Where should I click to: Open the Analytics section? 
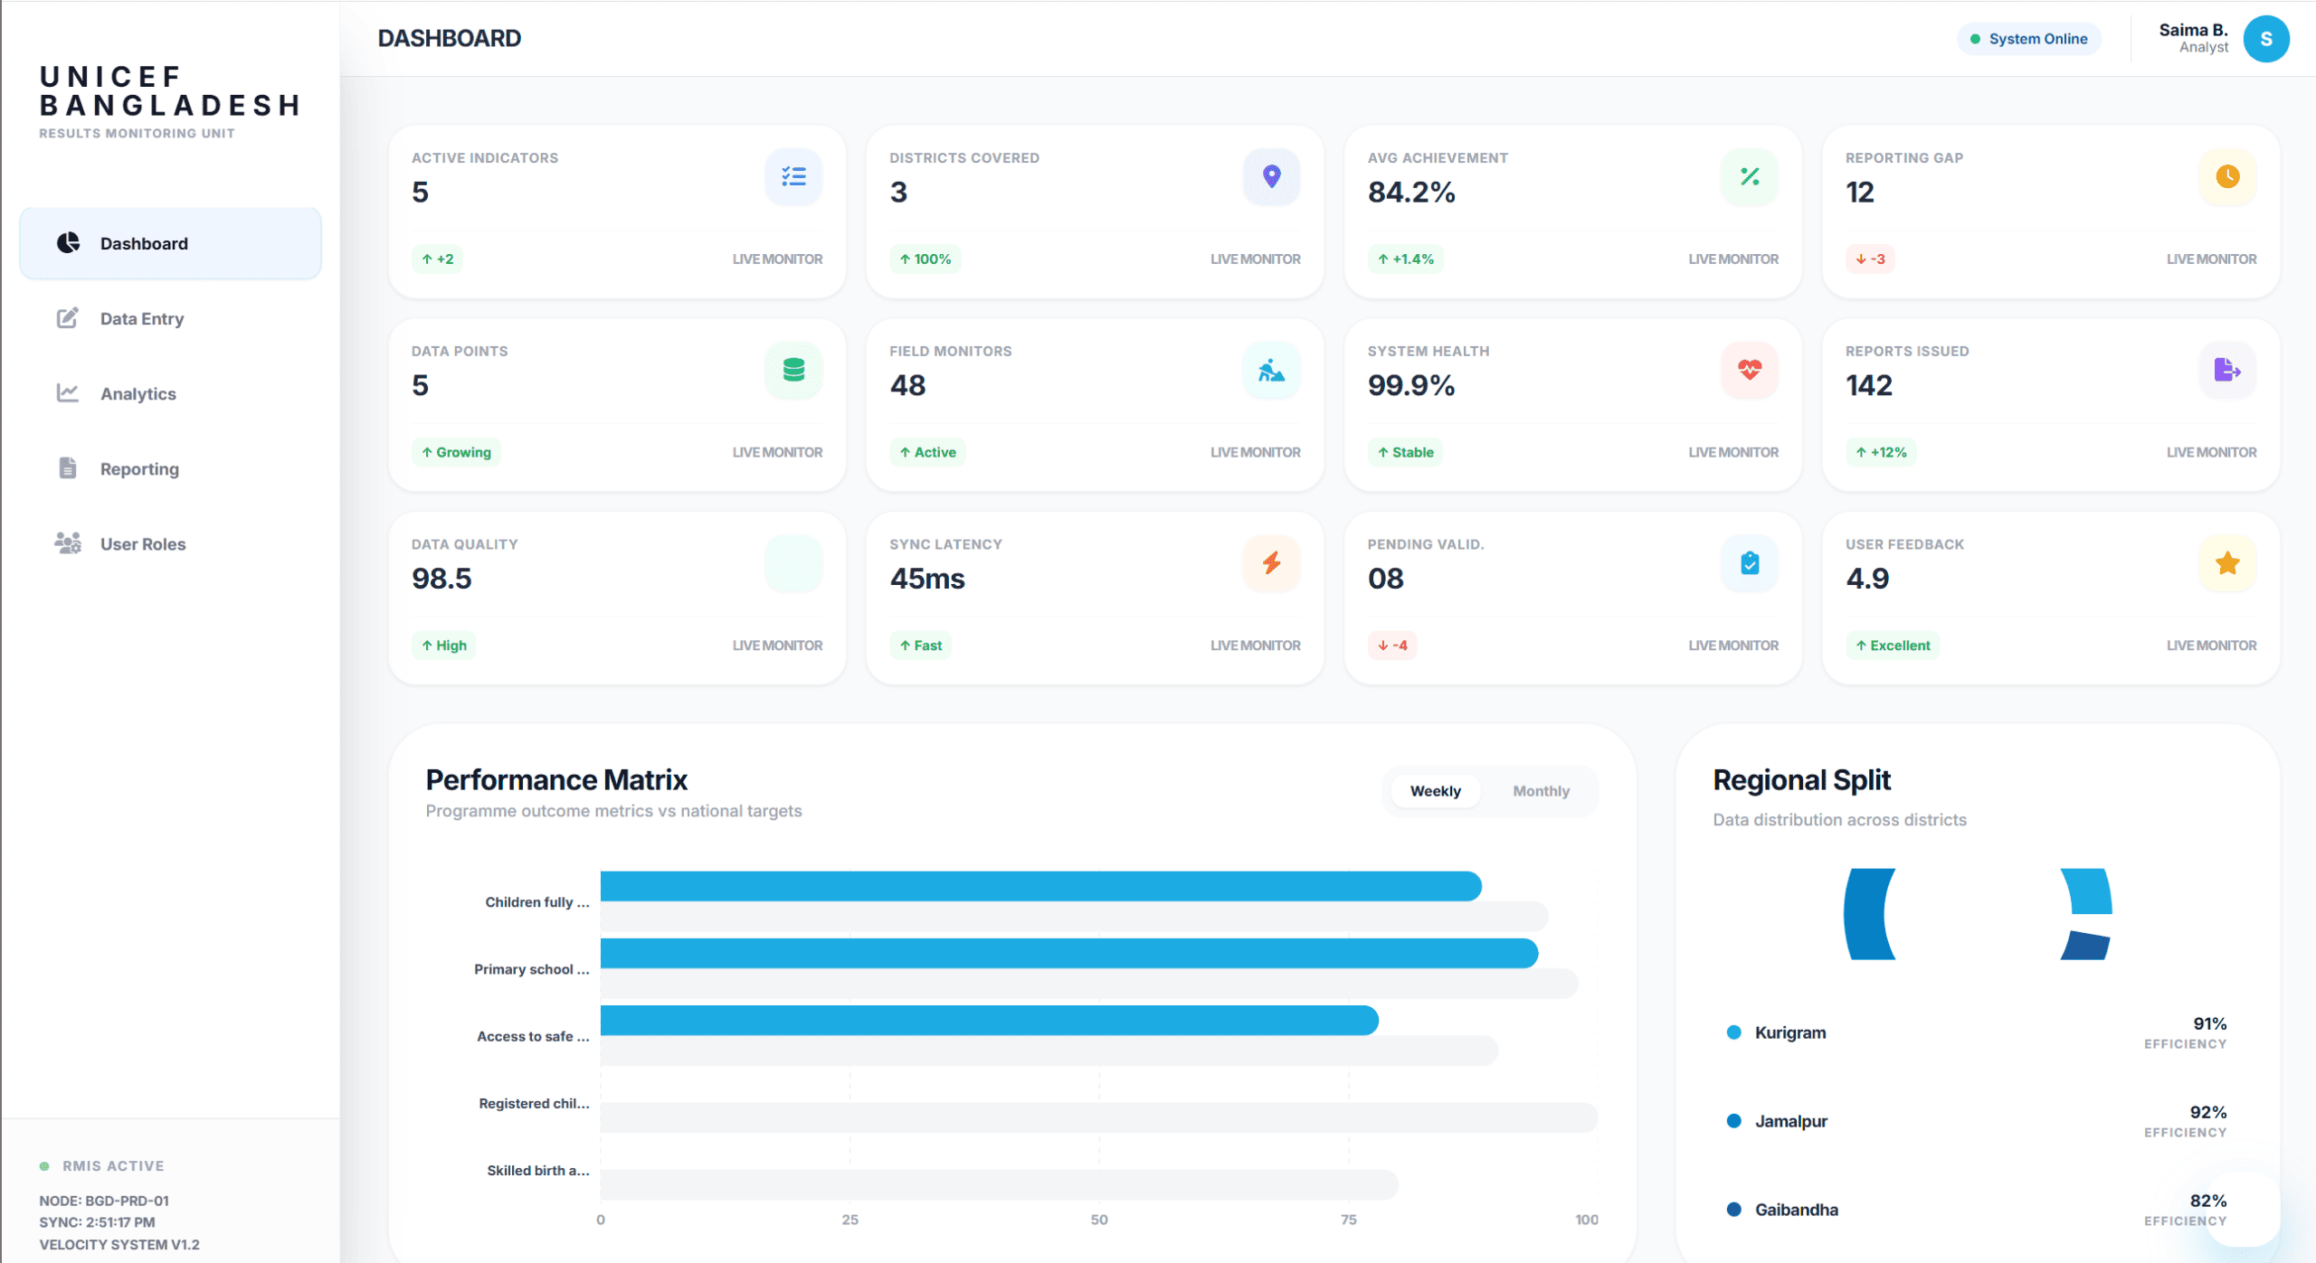coord(138,393)
